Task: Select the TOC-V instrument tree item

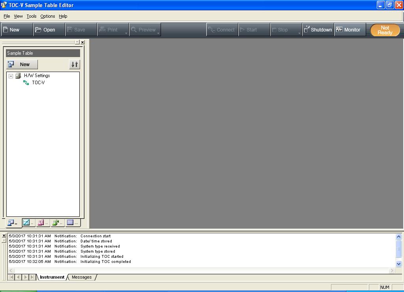Action: pyautogui.click(x=38, y=83)
